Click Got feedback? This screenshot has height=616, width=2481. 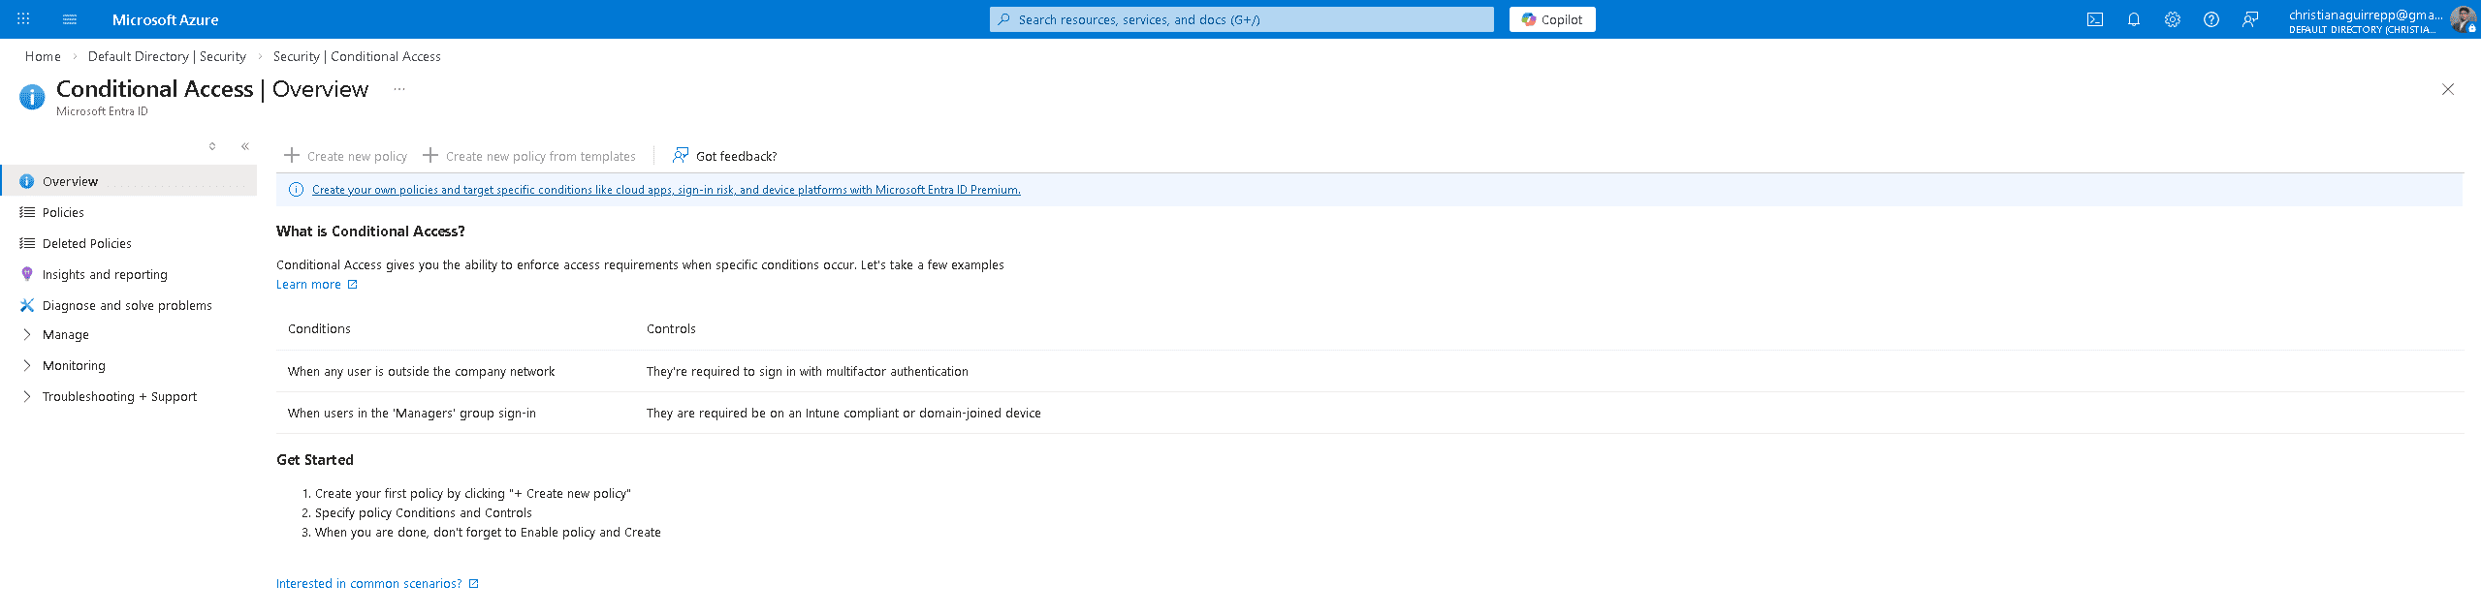click(x=725, y=156)
